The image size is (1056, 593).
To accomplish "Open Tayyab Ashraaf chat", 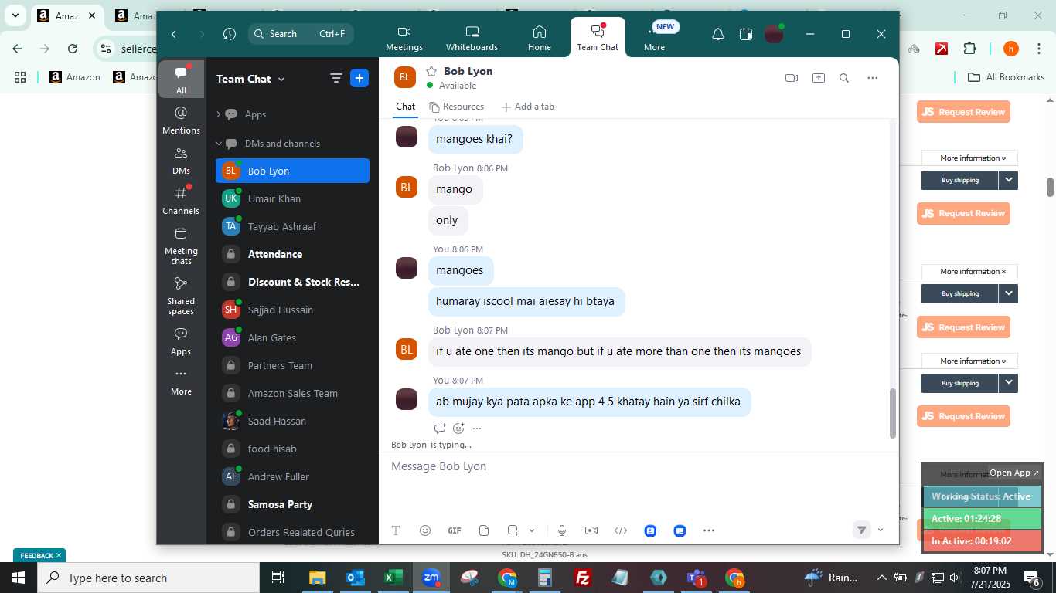I will pos(292,226).
